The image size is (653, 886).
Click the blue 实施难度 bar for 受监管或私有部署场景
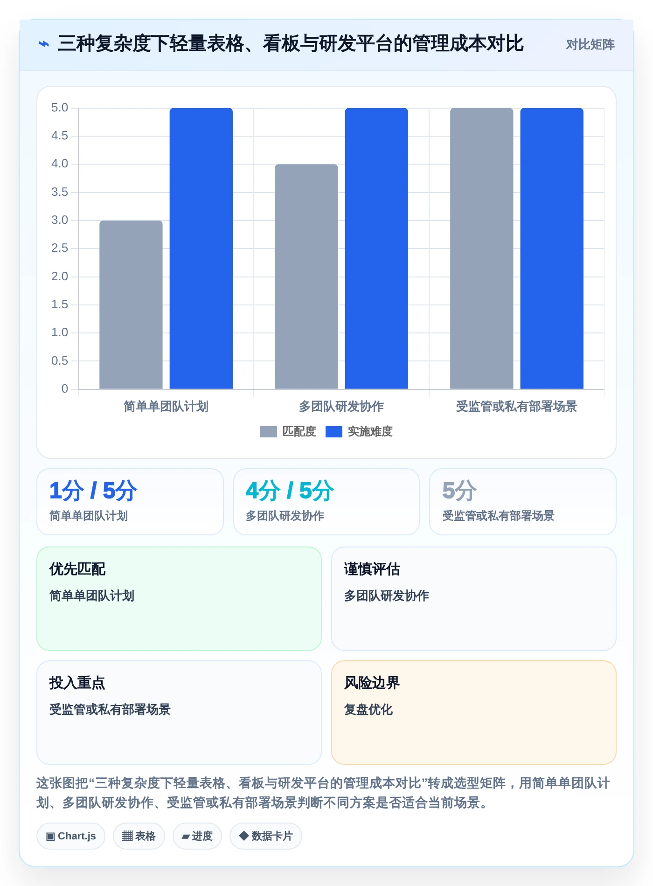pyautogui.click(x=552, y=249)
